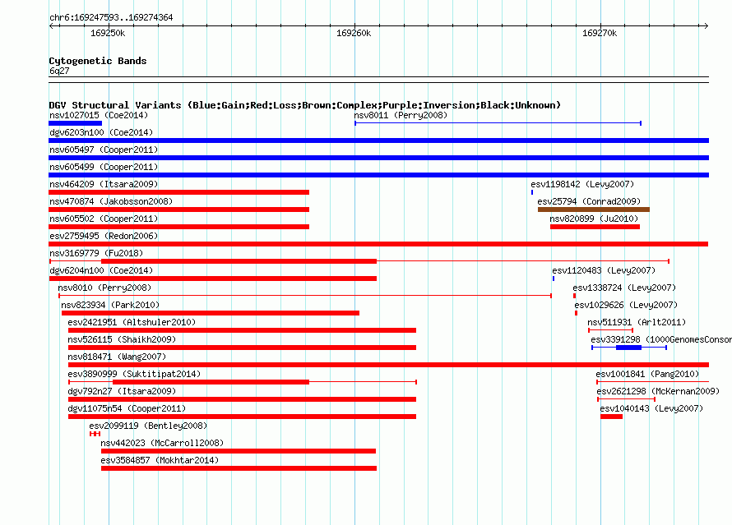Select nsv464209 (Itsara2009) label
The width and height of the screenshot is (732, 525).
(104, 184)
